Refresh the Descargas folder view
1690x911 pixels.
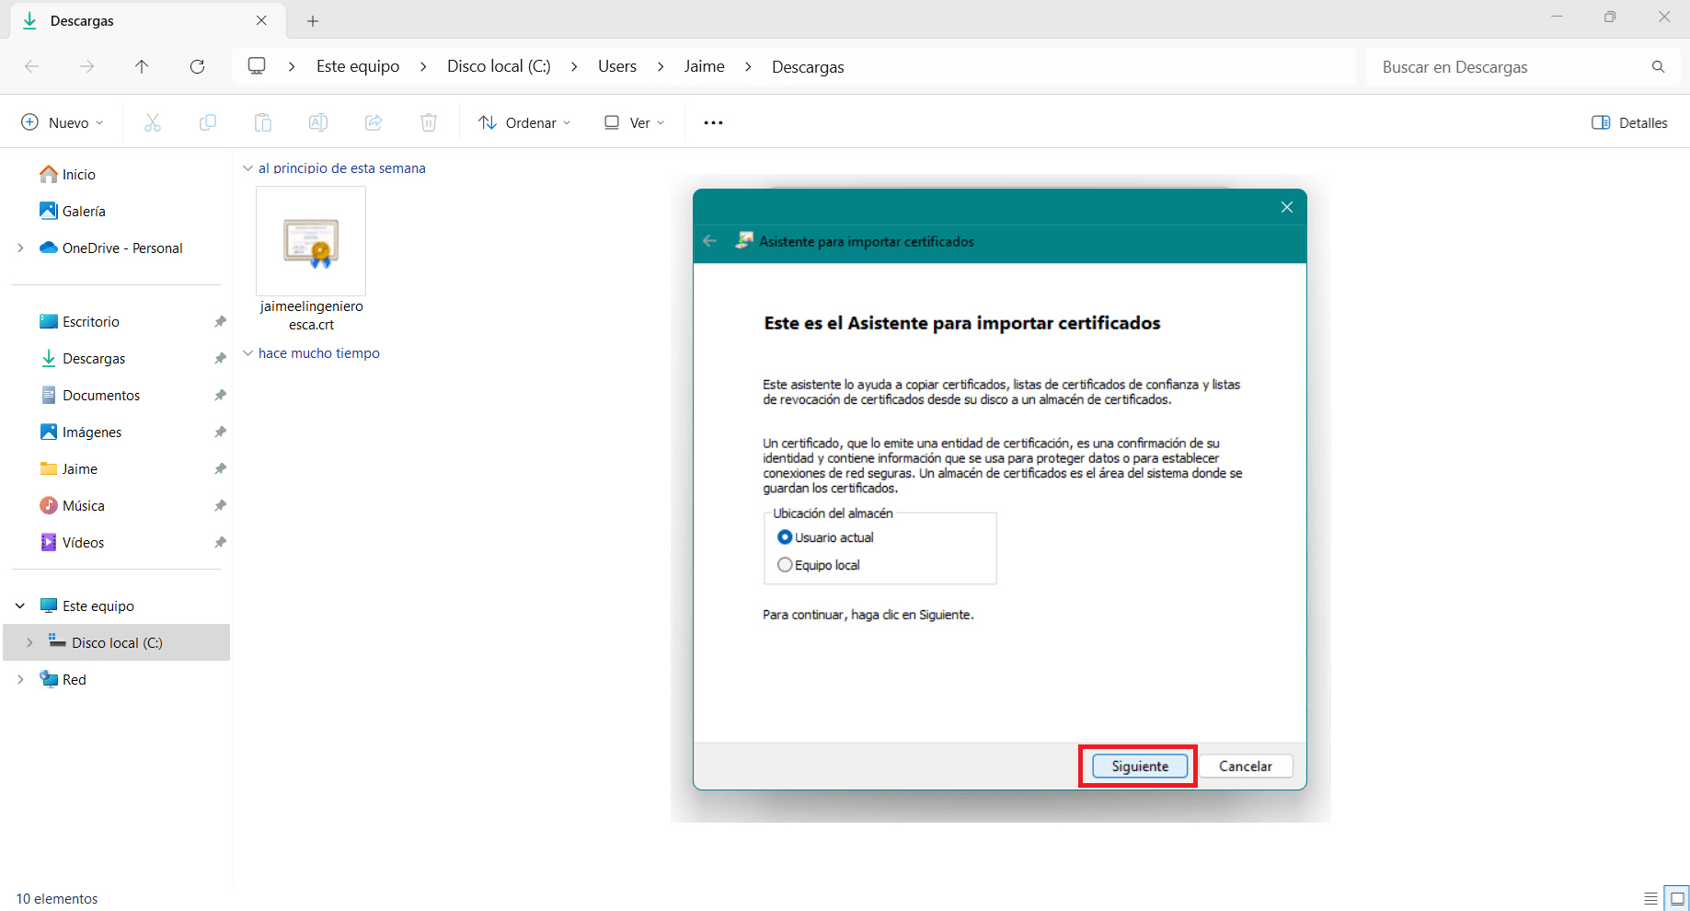coord(197,66)
